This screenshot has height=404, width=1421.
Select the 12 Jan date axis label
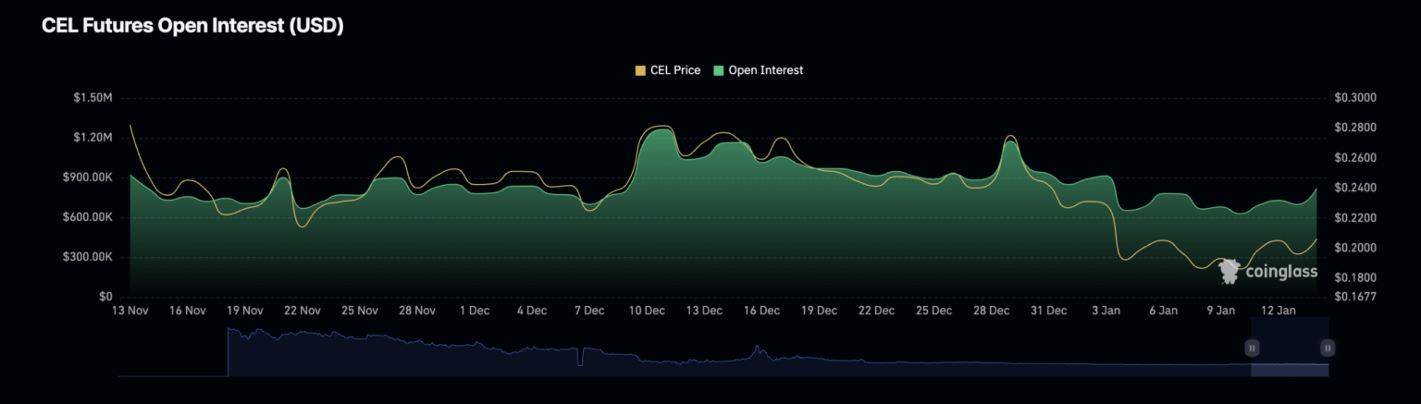1279,312
